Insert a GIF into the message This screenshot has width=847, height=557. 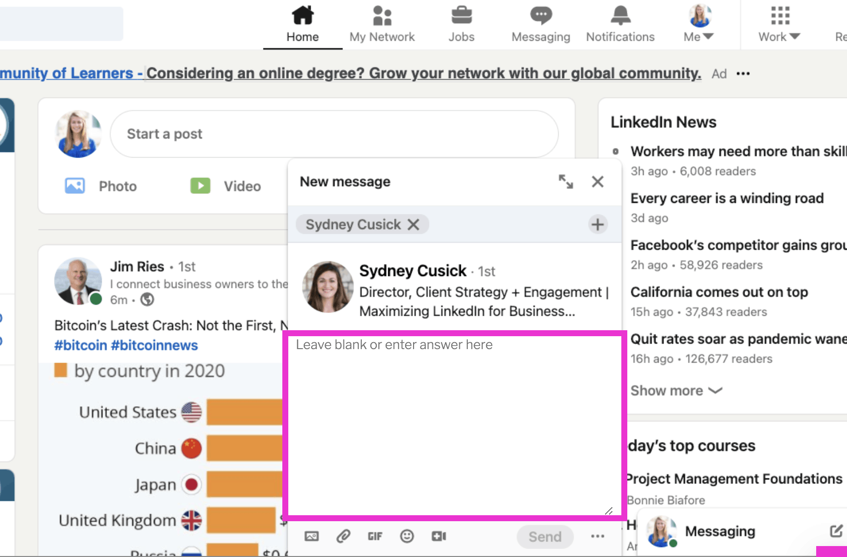[x=375, y=536]
